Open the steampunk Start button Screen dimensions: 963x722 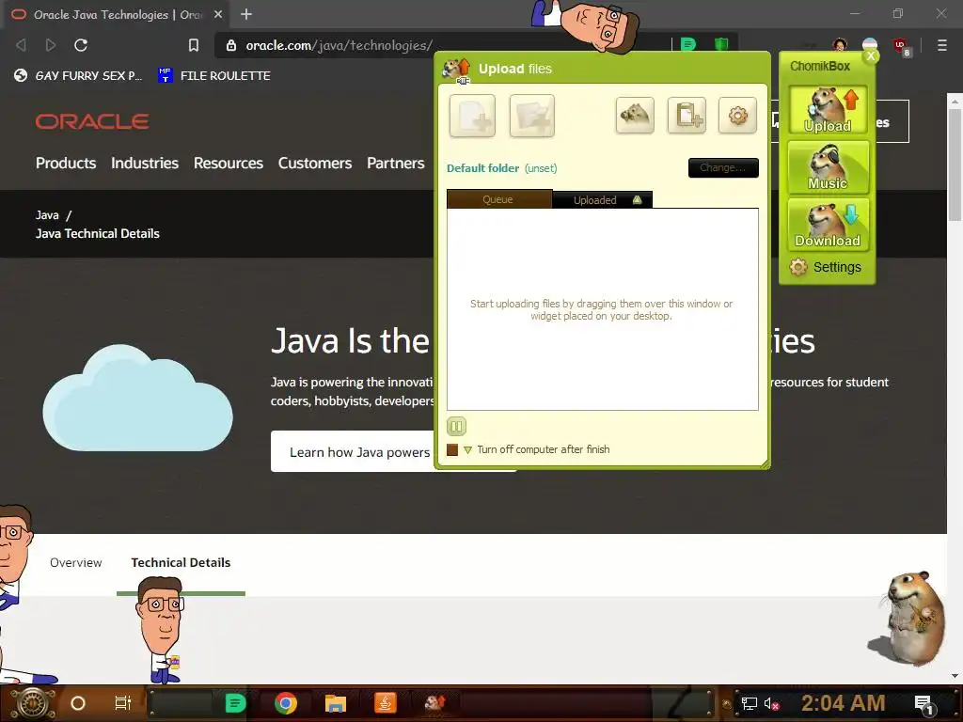tap(32, 703)
